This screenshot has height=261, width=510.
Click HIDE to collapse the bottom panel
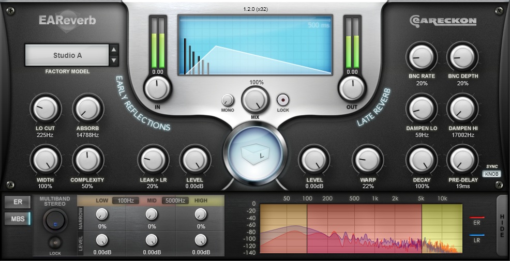[x=502, y=225]
